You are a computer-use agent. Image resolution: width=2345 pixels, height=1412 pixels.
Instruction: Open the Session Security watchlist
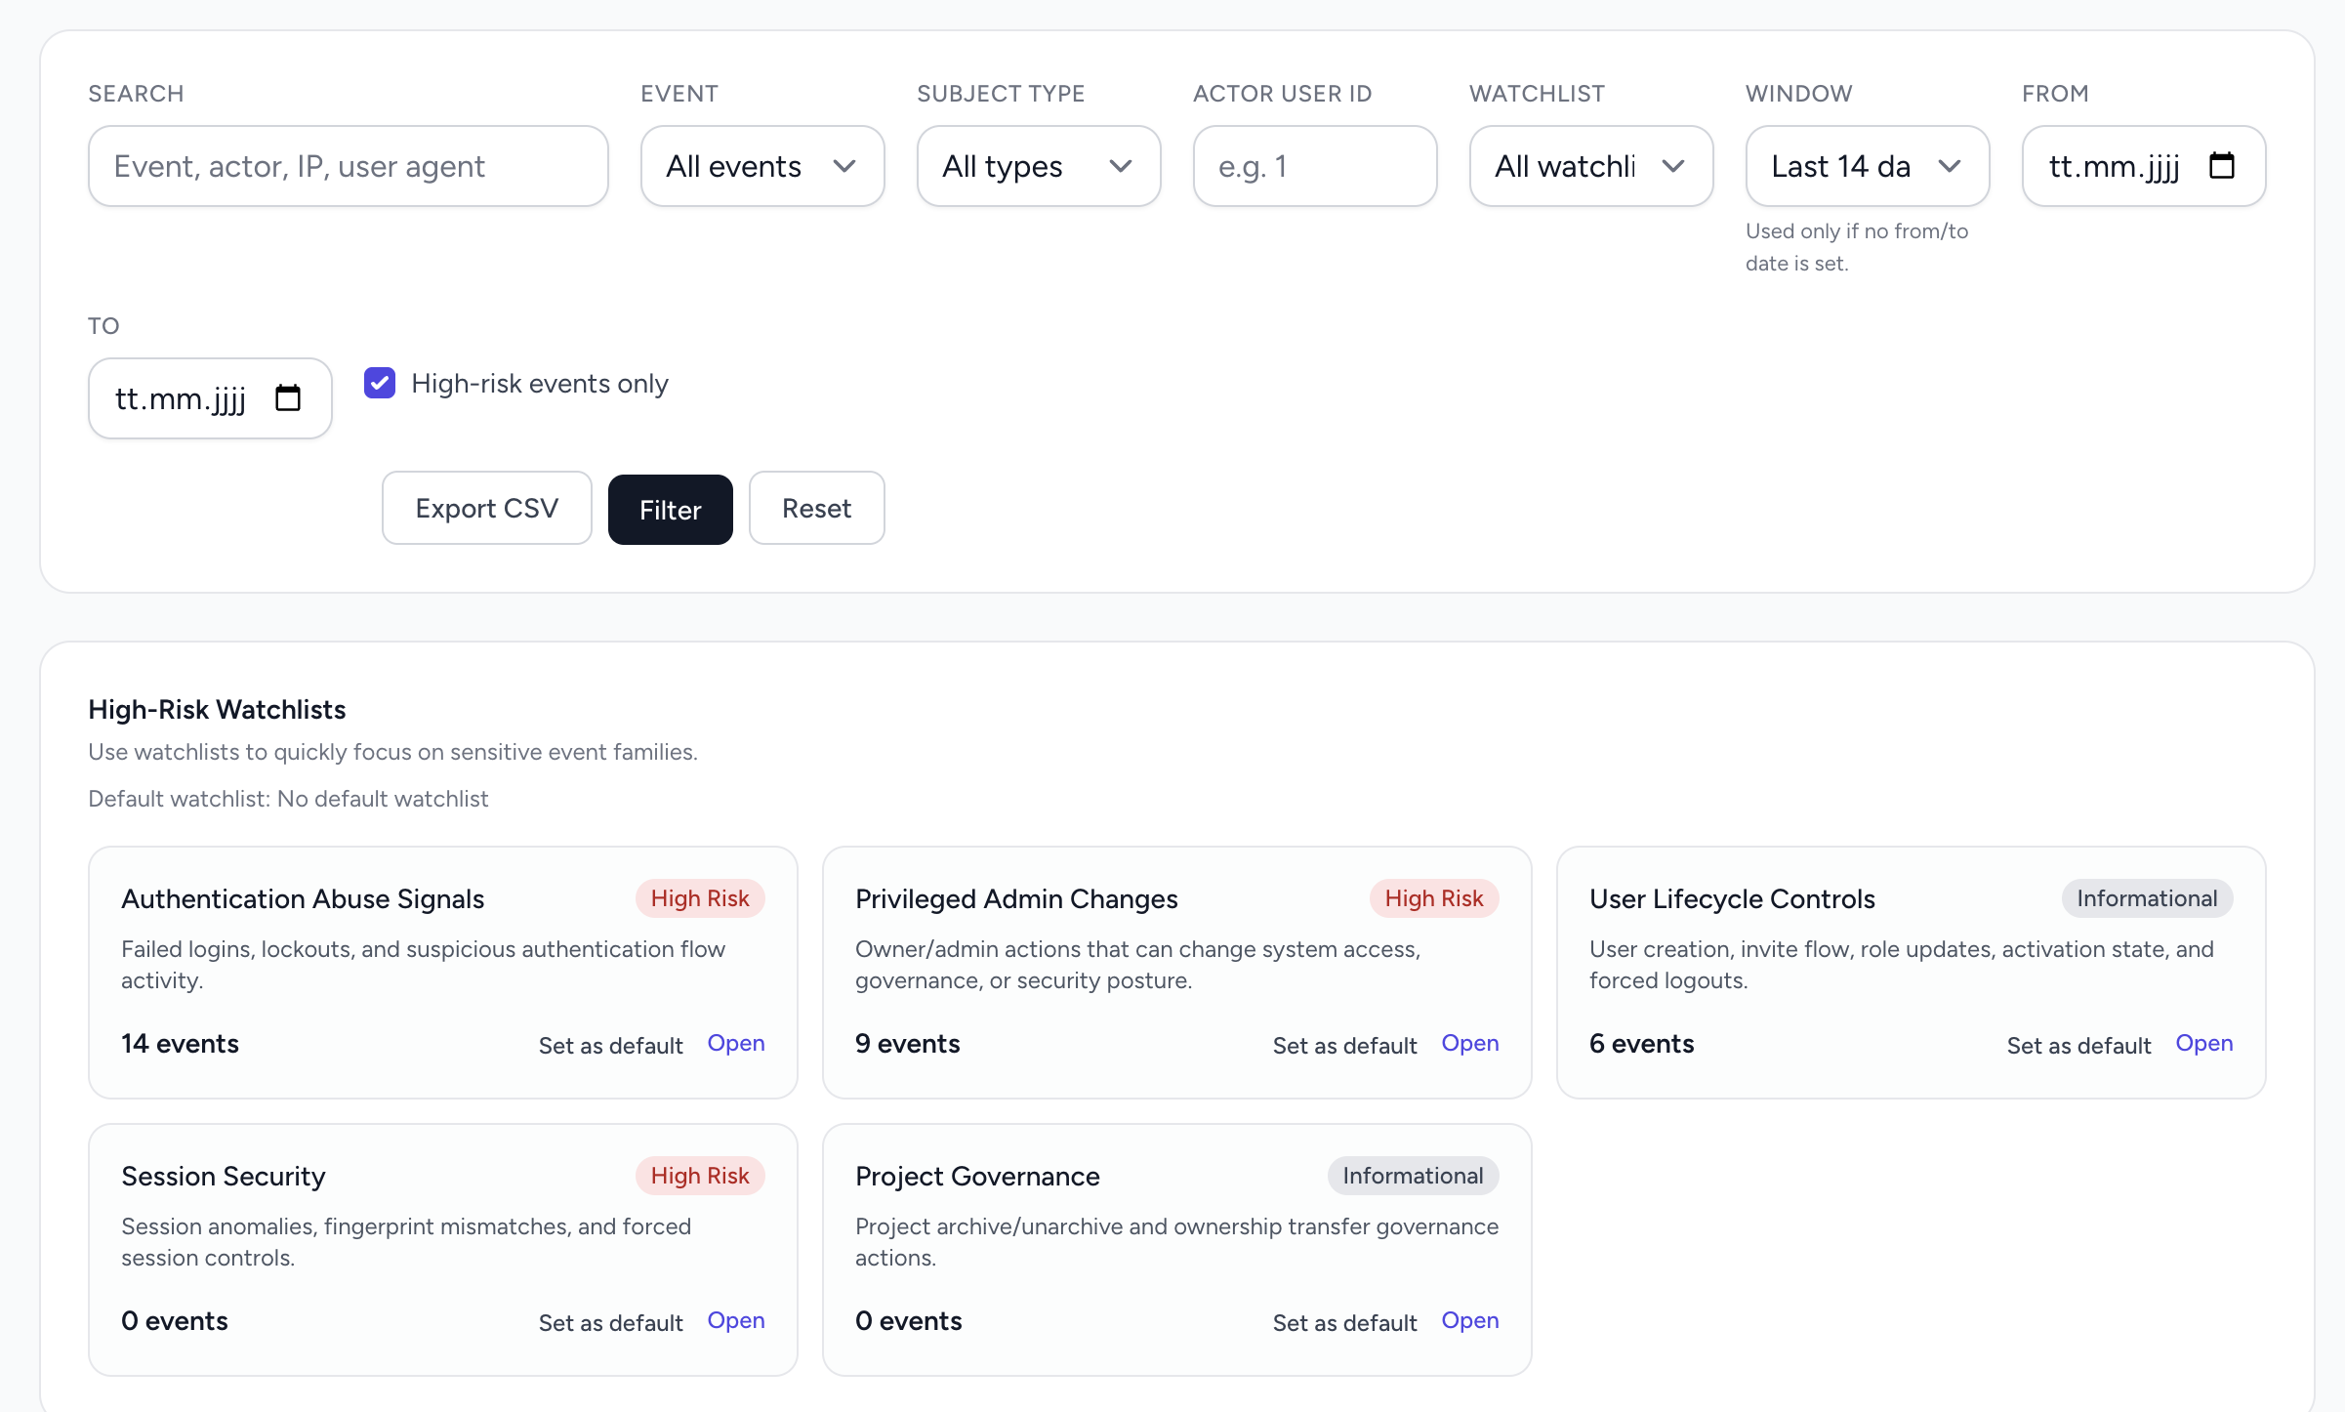pyautogui.click(x=736, y=1320)
